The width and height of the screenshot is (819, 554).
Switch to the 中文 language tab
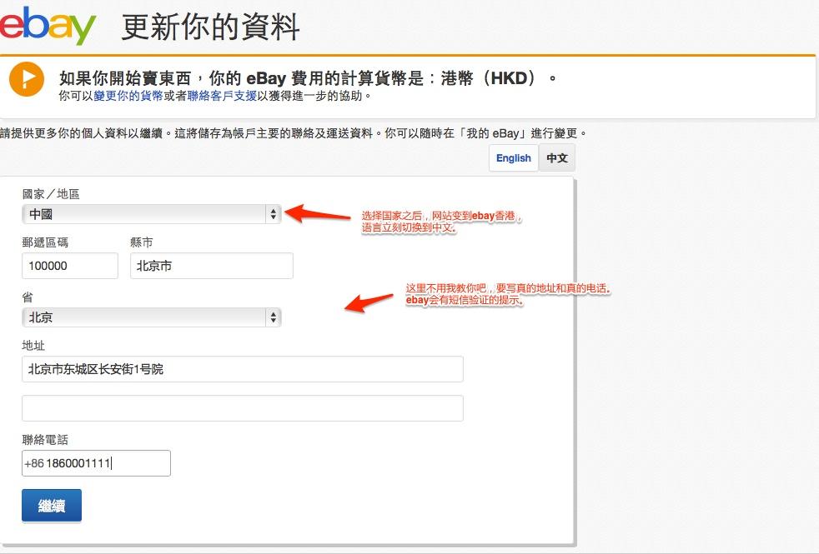coord(557,158)
